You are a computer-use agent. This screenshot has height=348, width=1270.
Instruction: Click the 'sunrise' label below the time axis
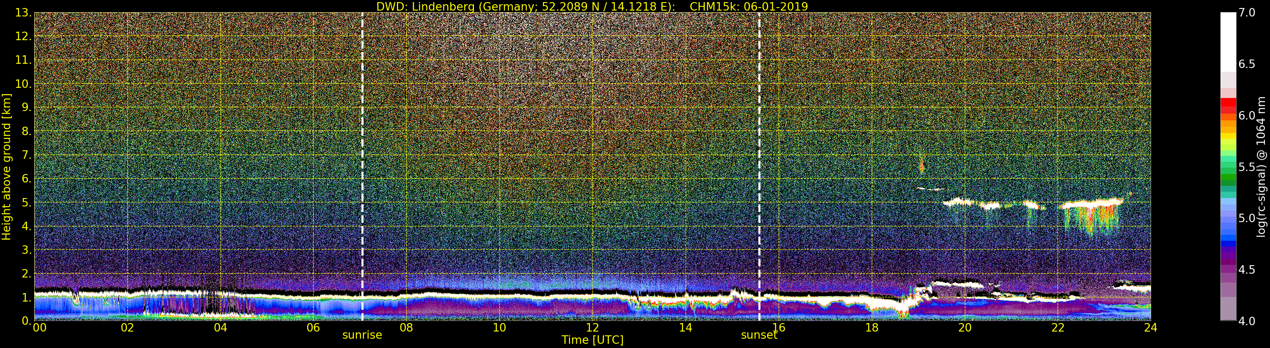362,335
